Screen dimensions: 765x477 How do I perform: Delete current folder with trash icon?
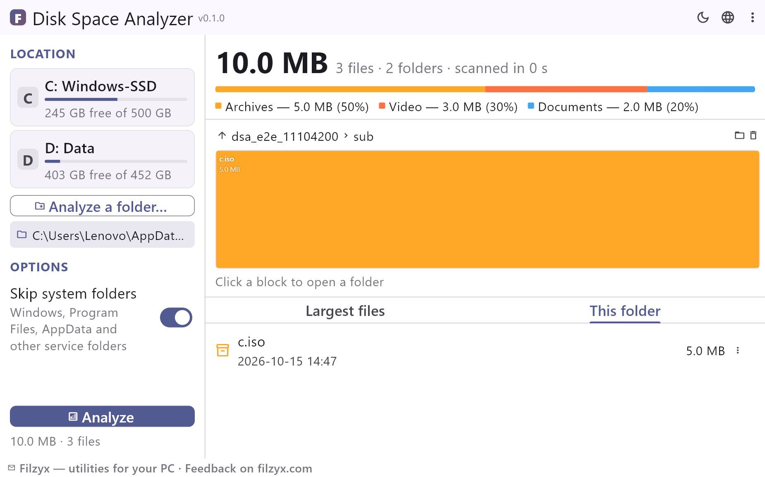pos(753,135)
